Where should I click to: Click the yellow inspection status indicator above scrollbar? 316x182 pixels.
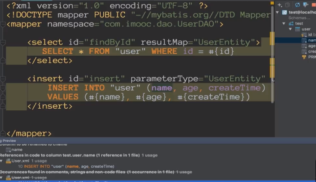pos(272,3)
